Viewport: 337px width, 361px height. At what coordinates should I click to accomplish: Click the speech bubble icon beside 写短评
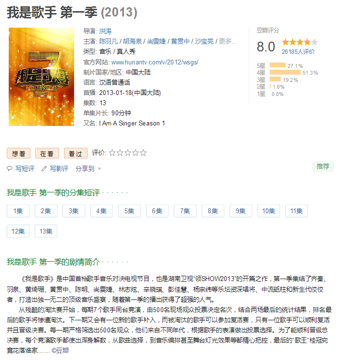point(9,169)
